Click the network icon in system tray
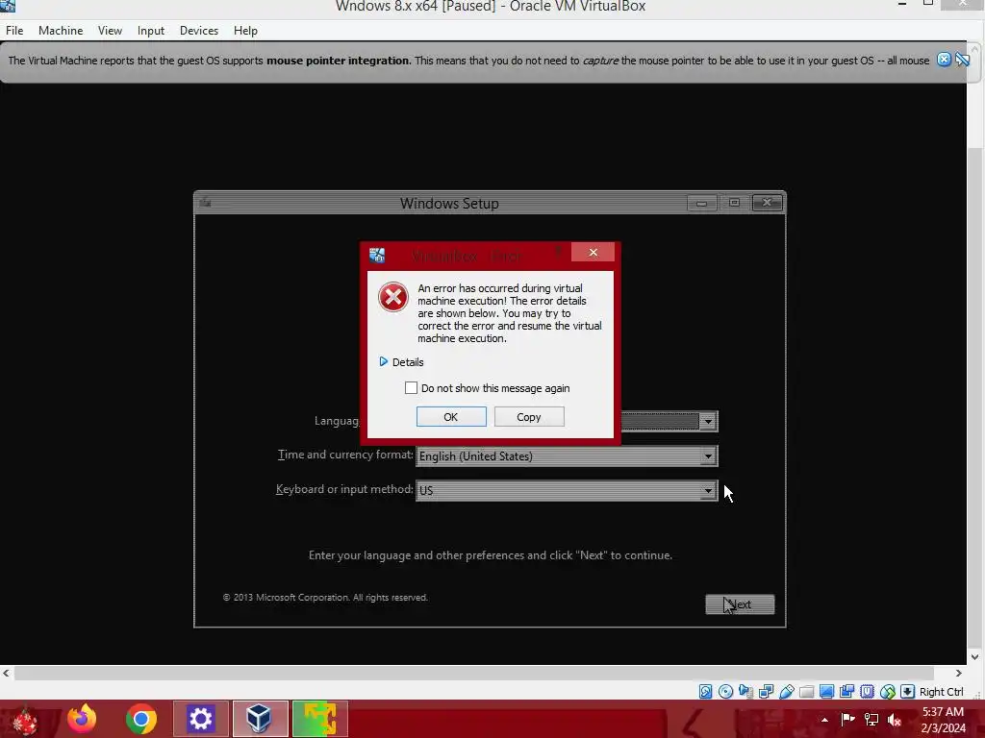This screenshot has height=738, width=985. click(871, 719)
